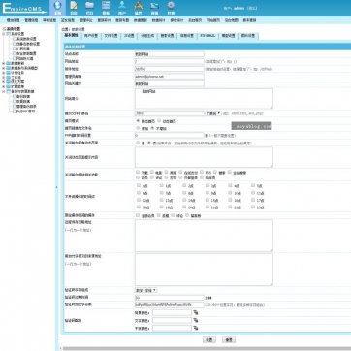This screenshot has height=351, width=351.
Task: Select the 23点 hour checkbox
Action: pos(253,207)
